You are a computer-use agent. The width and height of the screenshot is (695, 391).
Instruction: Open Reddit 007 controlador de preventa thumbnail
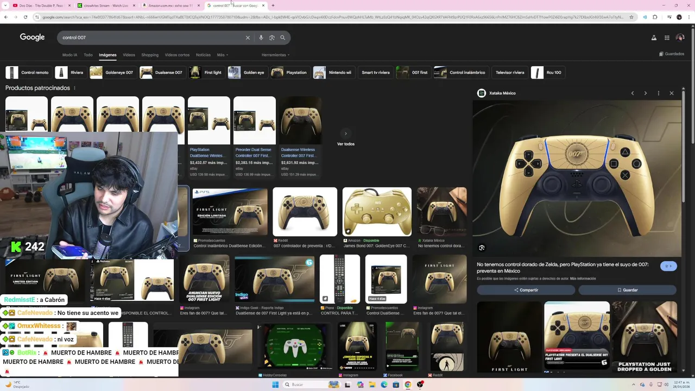coord(305,212)
